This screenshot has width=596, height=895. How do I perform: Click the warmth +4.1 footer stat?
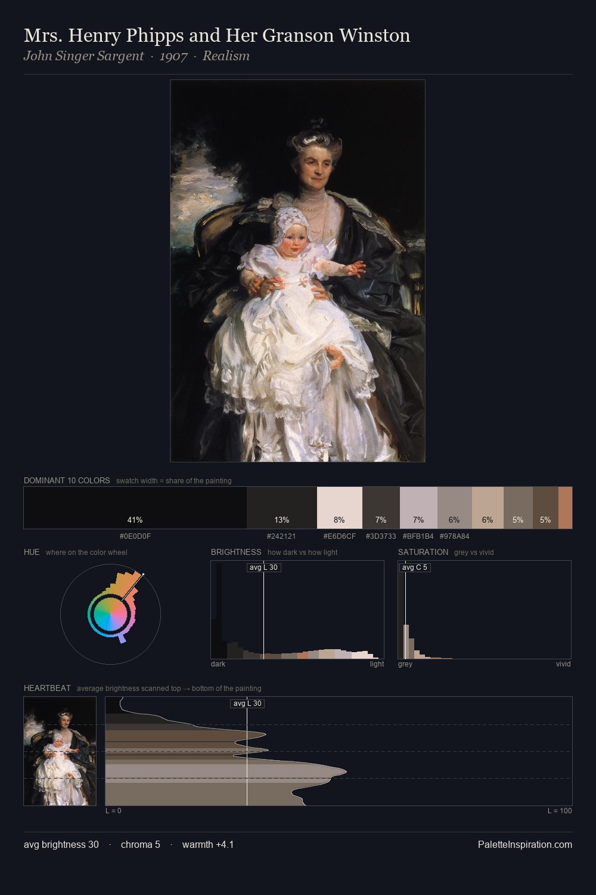pyautogui.click(x=208, y=845)
